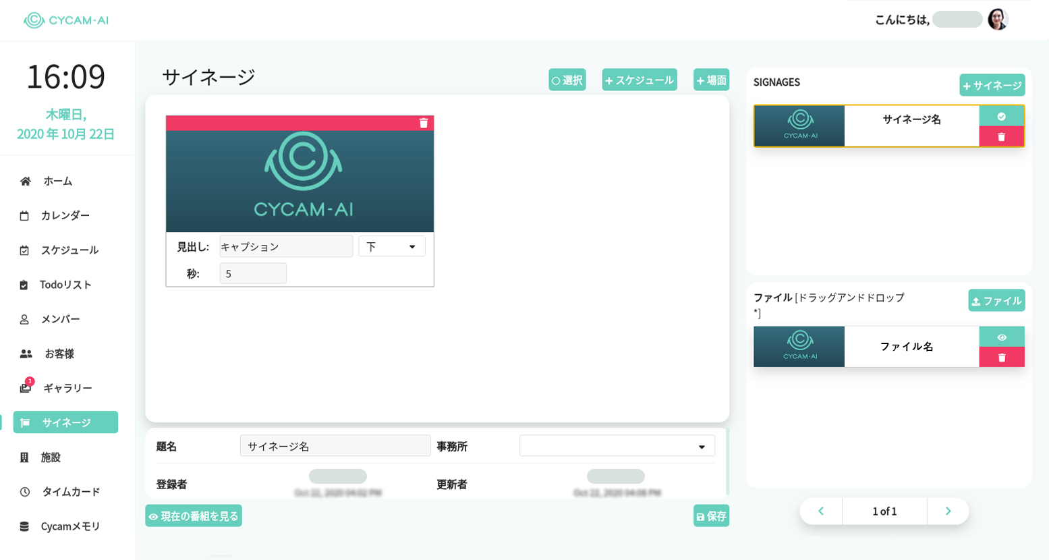Image resolution: width=1049 pixels, height=560 pixels.
Task: Upload with the ファイル button
Action: coord(997,301)
